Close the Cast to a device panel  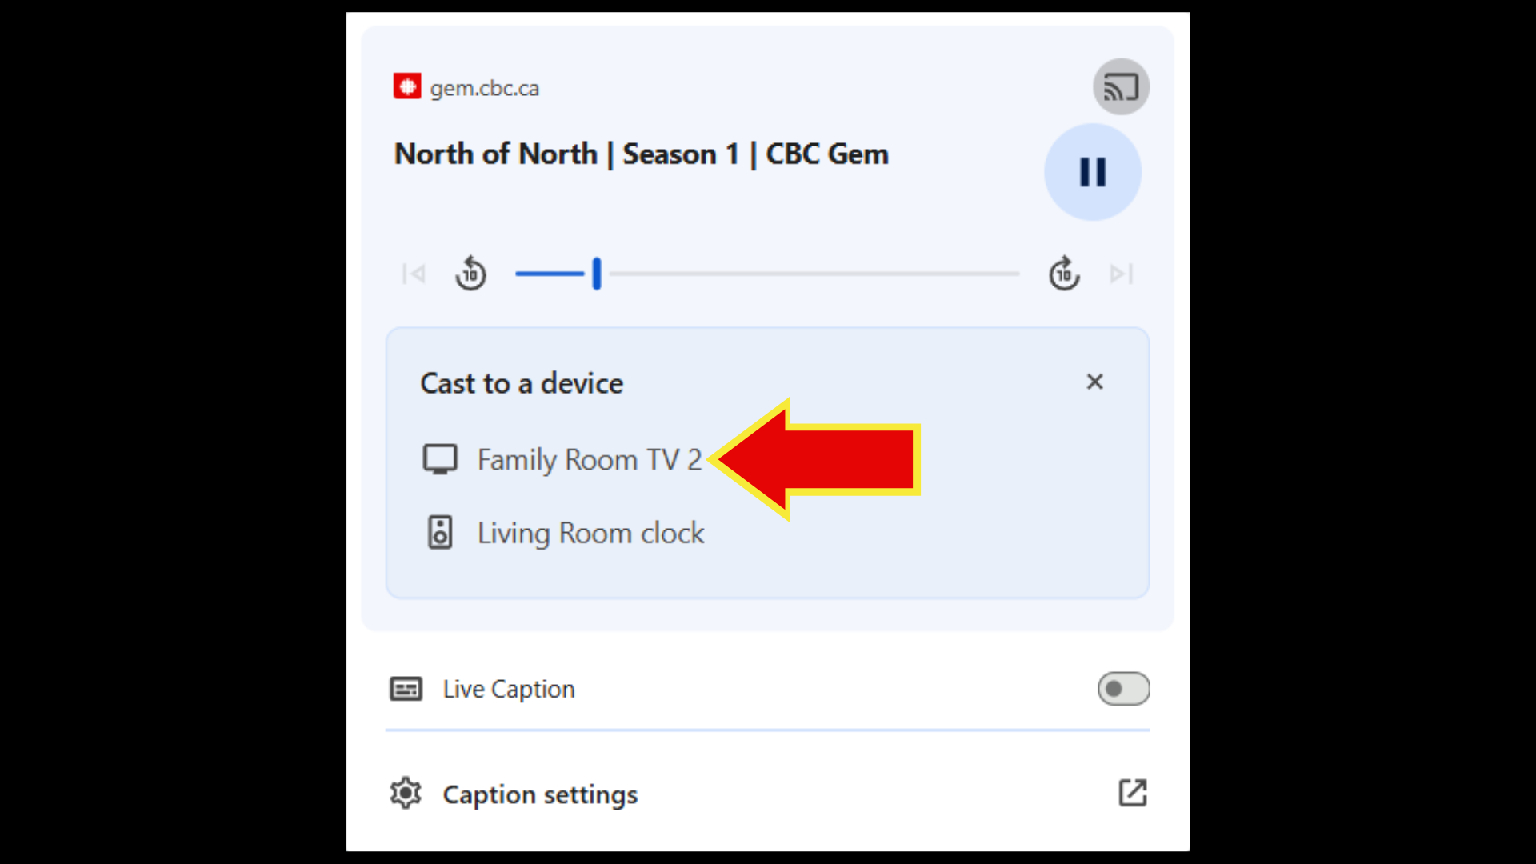1094,382
